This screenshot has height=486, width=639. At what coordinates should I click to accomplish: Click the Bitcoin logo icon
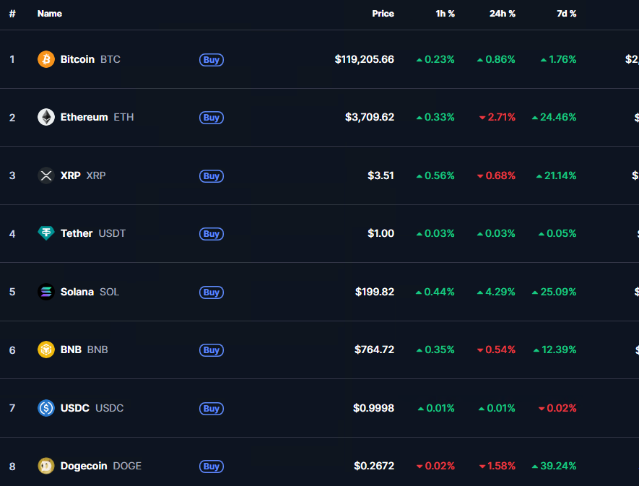46,59
